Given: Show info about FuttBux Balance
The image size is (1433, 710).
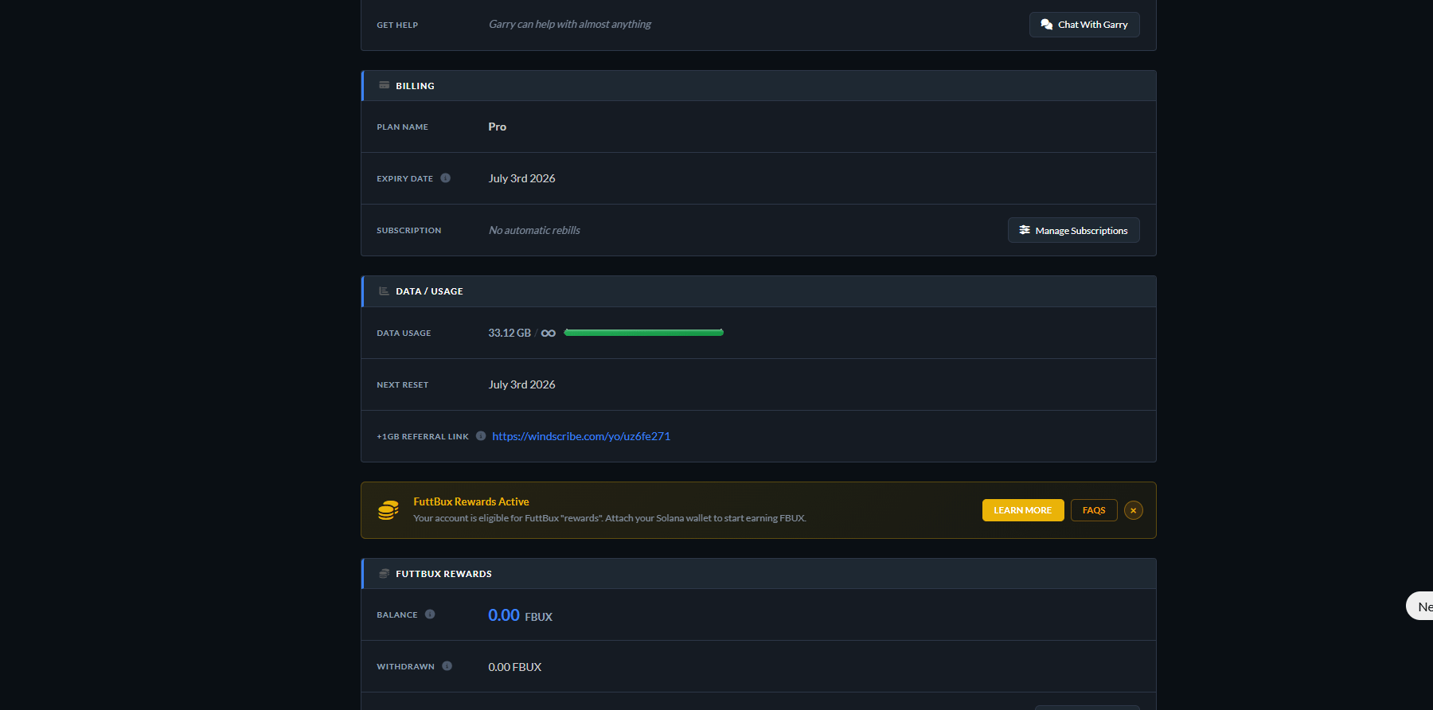Looking at the screenshot, I should 430,614.
